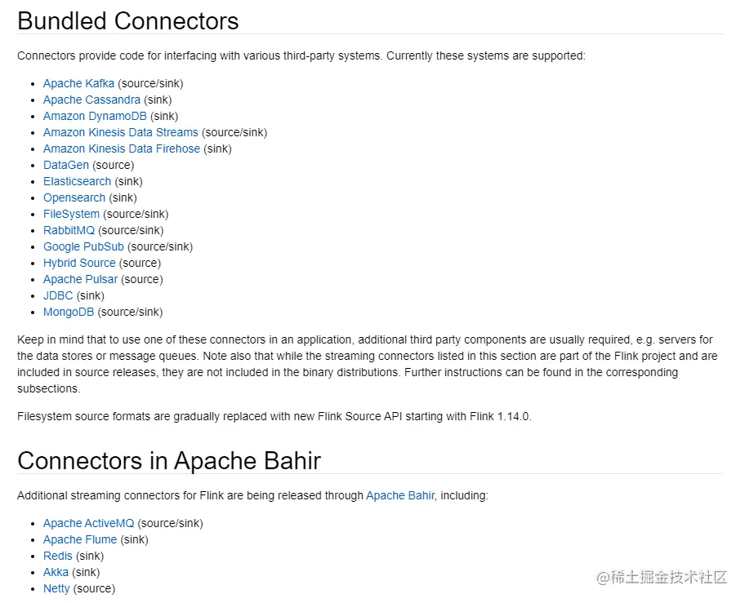The width and height of the screenshot is (745, 603).
Task: Click the JDBC sink link
Action: click(58, 295)
